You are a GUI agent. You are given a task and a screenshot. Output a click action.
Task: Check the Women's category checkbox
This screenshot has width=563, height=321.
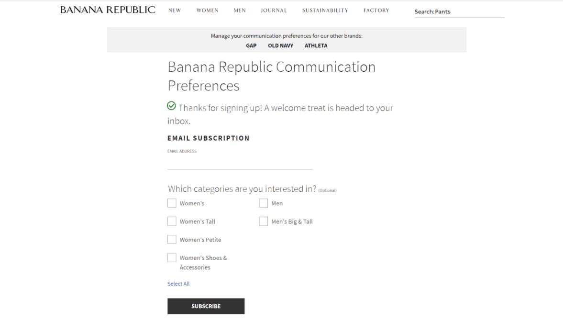(172, 203)
